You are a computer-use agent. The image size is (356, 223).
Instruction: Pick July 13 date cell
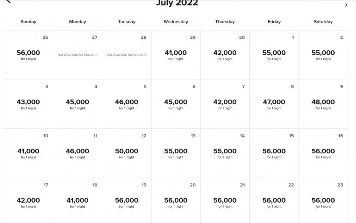(x=176, y=153)
